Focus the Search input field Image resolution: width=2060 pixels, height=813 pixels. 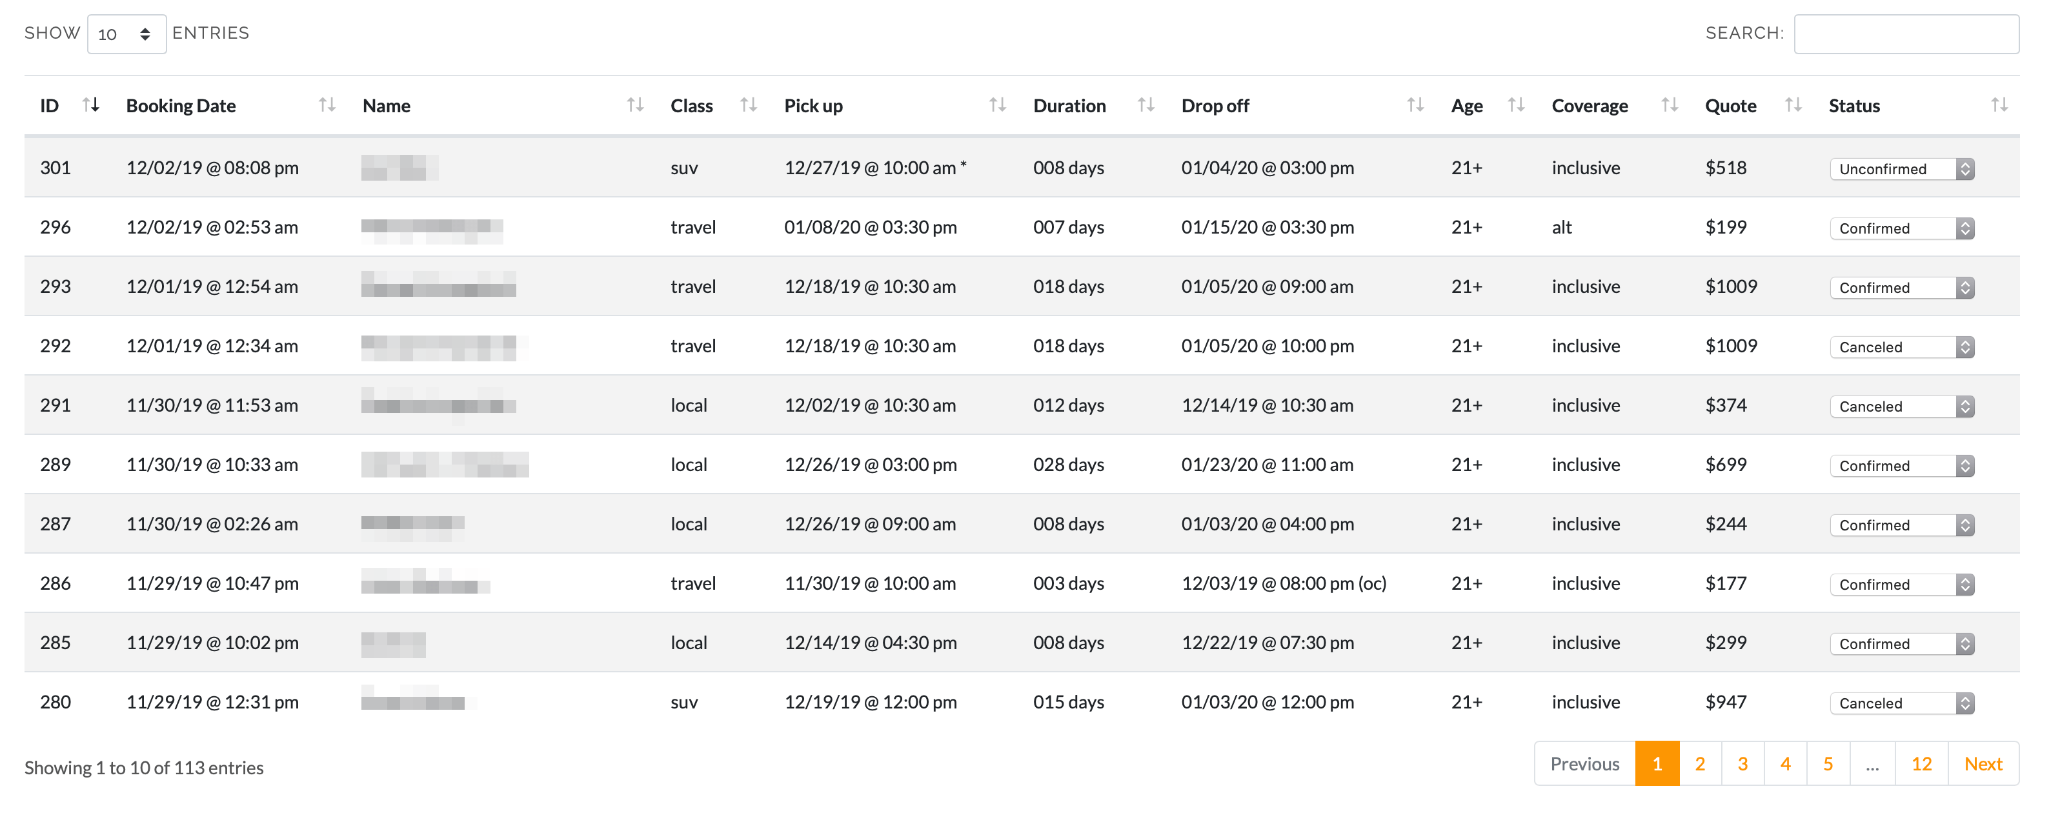(x=1906, y=34)
